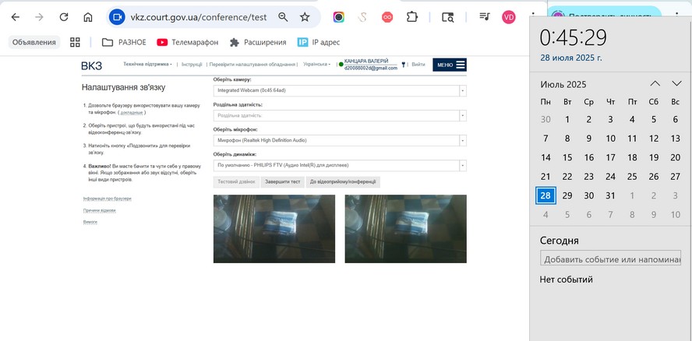Select July 31 in the calendar
The image size is (692, 341).
click(610, 195)
